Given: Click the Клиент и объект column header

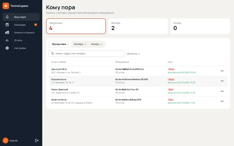Looking at the screenshot, I should tap(58, 62).
